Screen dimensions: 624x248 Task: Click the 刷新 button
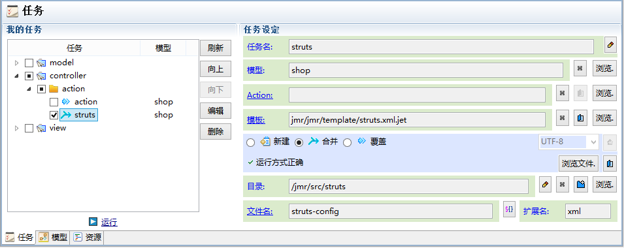pos(216,48)
